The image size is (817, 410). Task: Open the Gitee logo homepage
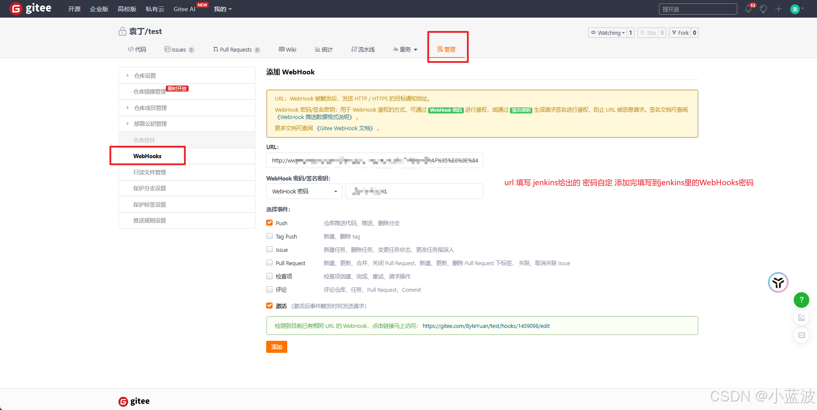click(31, 9)
